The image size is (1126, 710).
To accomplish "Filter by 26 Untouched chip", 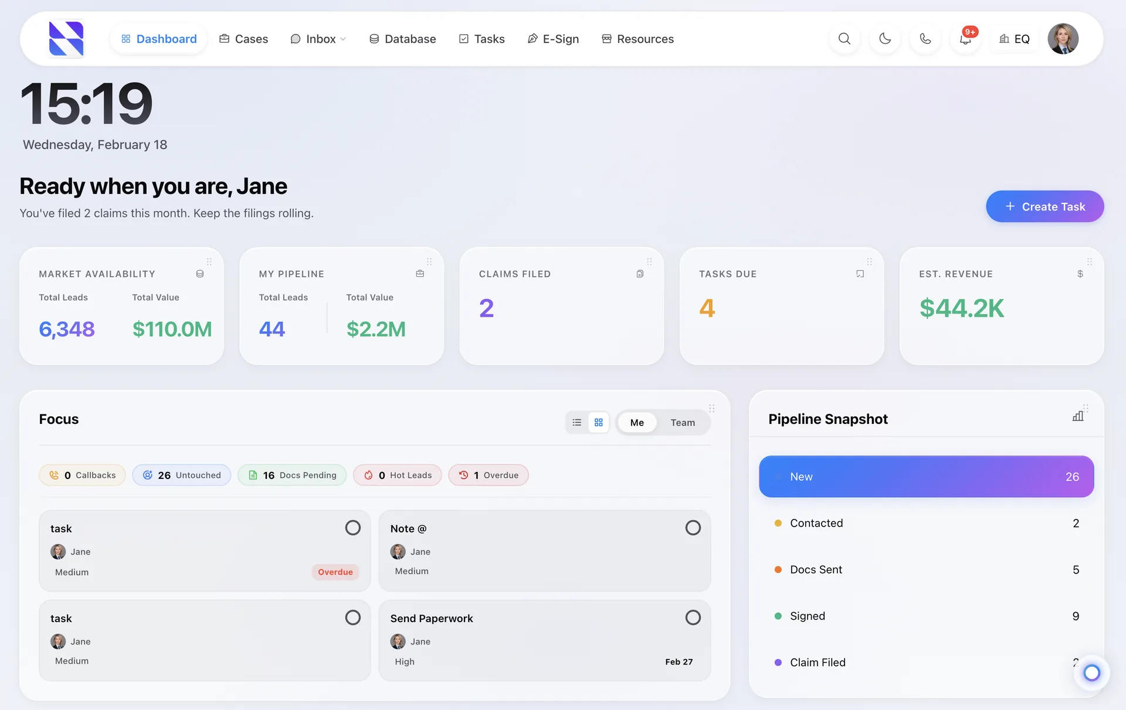I will pos(181,475).
